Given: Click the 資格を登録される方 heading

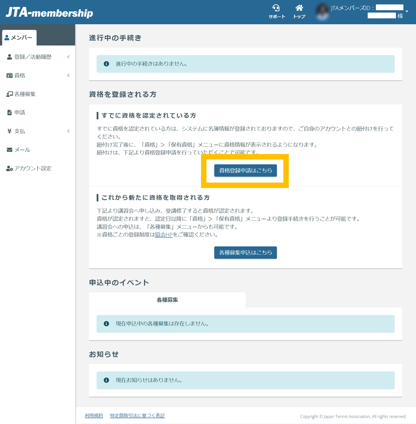Looking at the screenshot, I should pos(122,95).
